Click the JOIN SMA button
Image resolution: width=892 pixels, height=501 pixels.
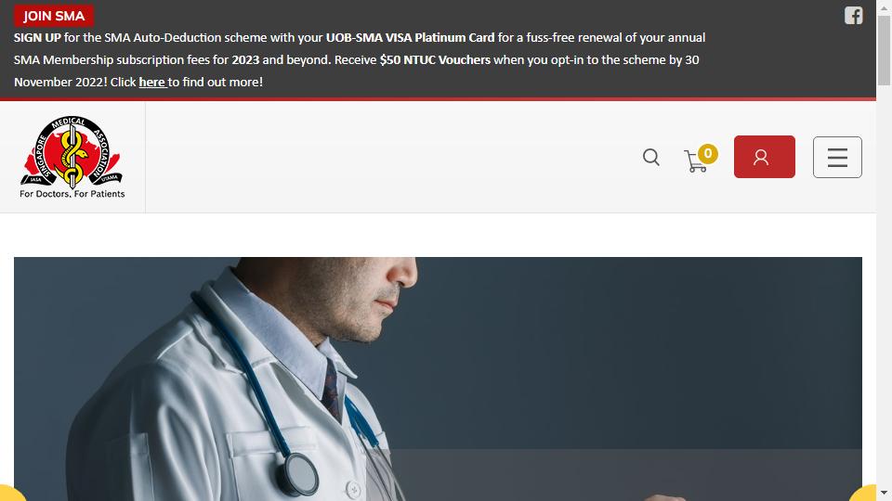(54, 16)
